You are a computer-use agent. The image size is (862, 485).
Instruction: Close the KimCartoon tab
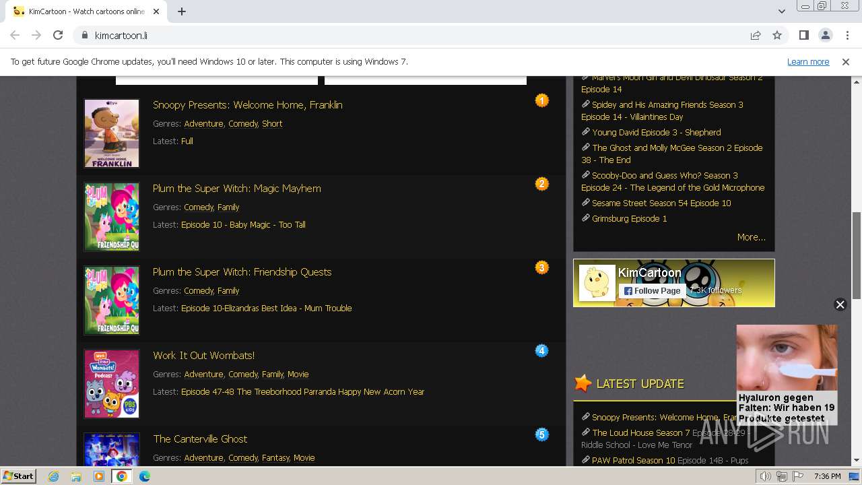click(x=156, y=11)
